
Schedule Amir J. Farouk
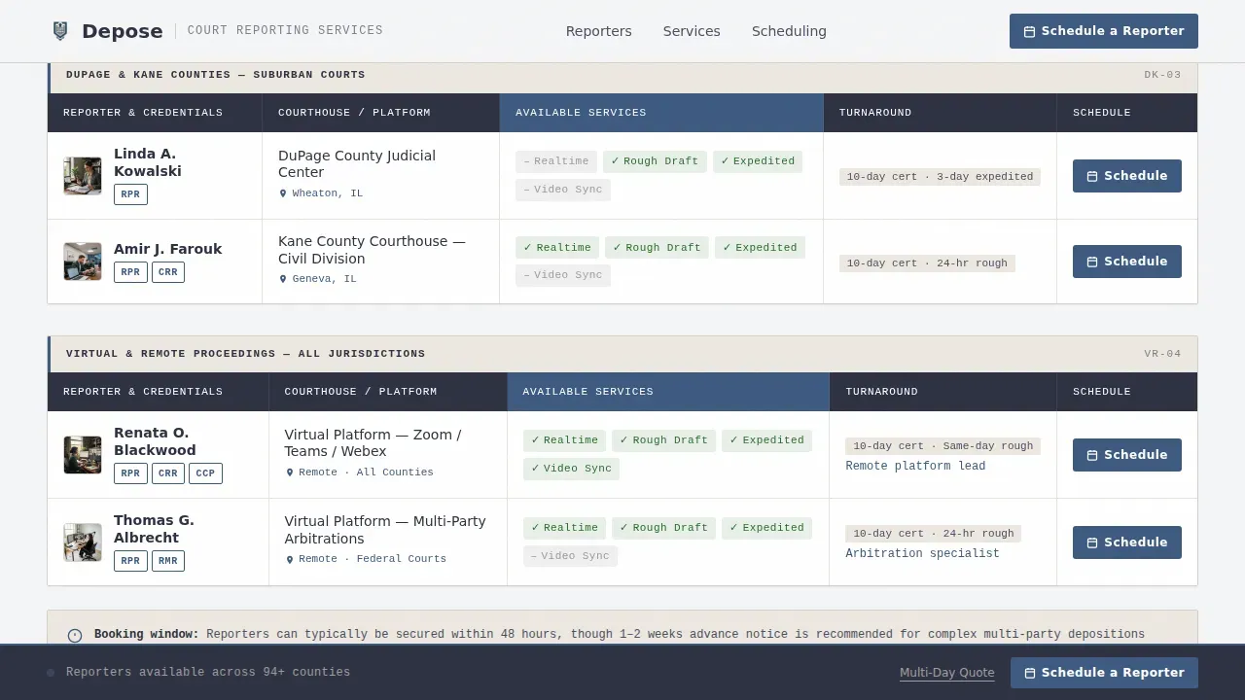[1127, 262]
